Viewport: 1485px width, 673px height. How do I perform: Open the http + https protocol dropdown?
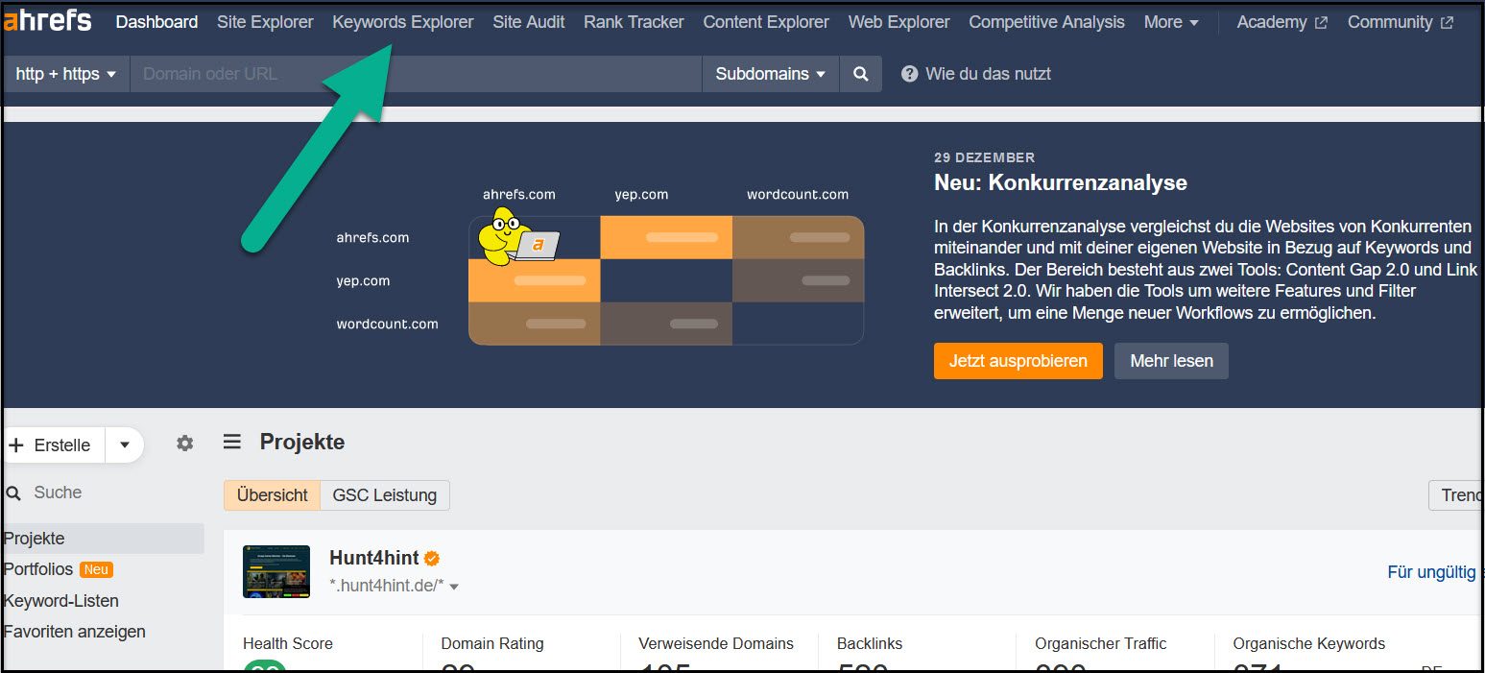(x=66, y=74)
